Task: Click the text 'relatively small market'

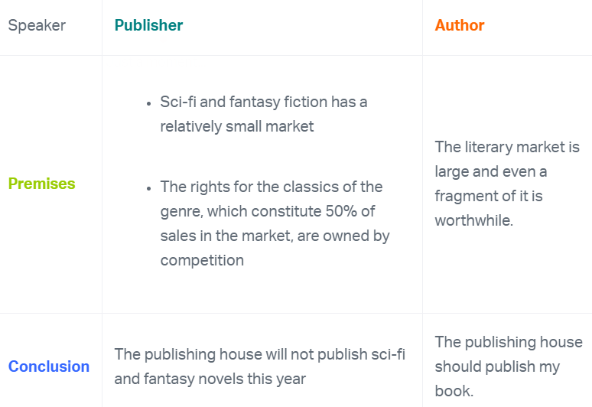Action: click(237, 126)
